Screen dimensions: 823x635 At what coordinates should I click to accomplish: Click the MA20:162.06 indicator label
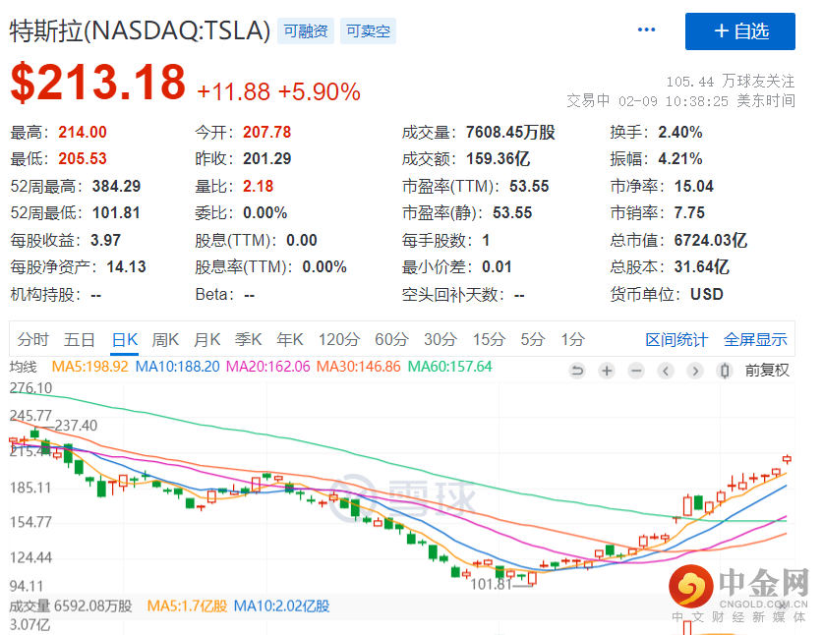tap(268, 367)
